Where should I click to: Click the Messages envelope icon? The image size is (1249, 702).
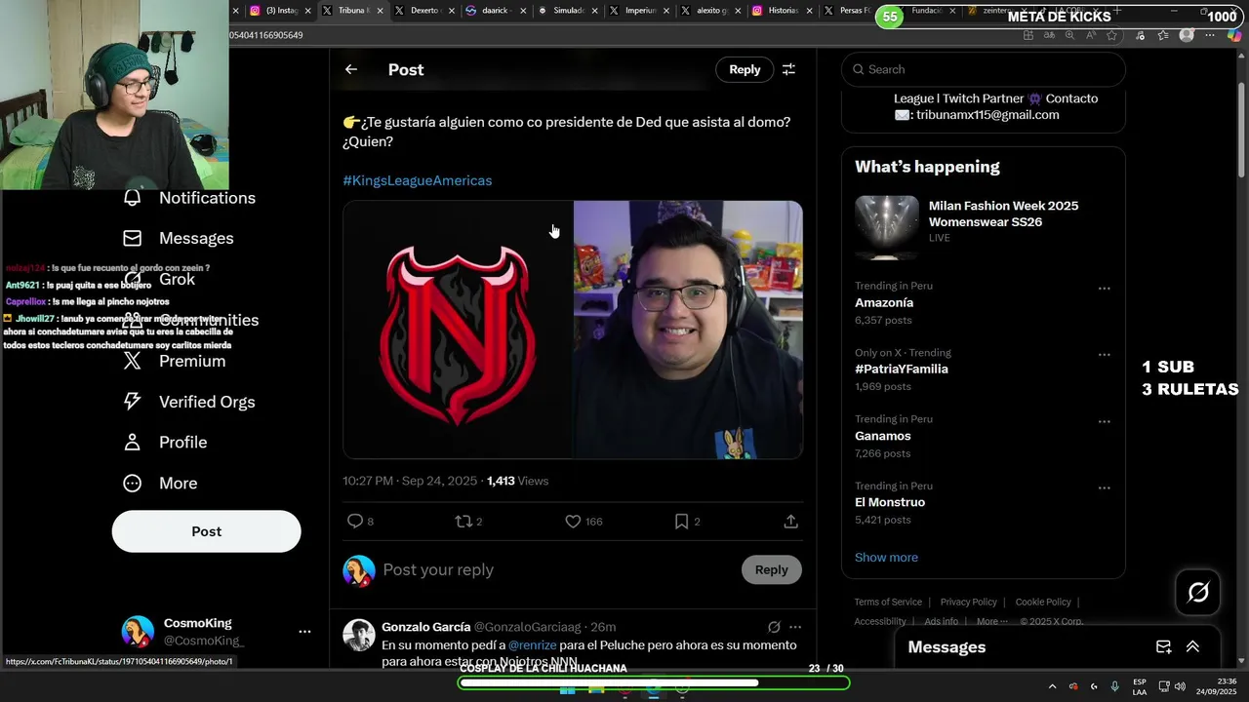point(133,238)
